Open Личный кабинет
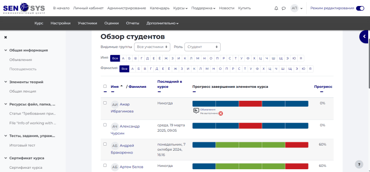 (88, 8)
